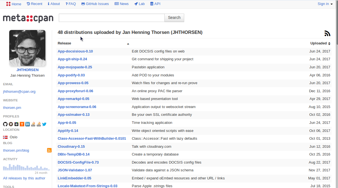
Task: Open the thorsen.pm/blog link
Action: (x=16, y=151)
